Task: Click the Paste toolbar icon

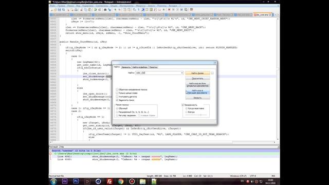Action: [90, 10]
